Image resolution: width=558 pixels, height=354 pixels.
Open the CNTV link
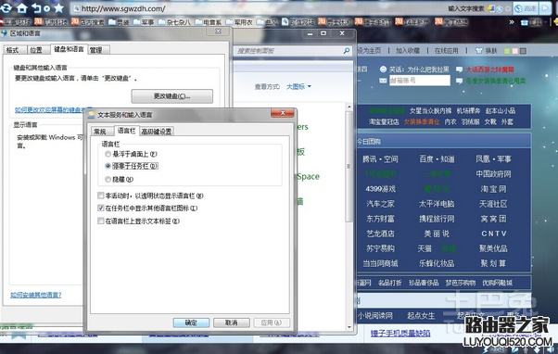pyautogui.click(x=494, y=234)
